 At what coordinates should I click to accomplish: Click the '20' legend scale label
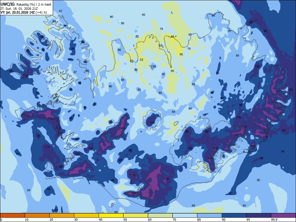pyautogui.click(x=51, y=220)
